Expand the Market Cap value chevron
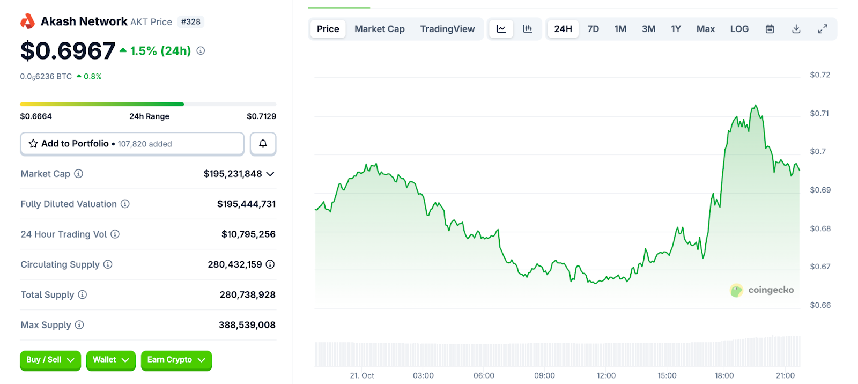Viewport: 858px width, 384px height. (270, 174)
